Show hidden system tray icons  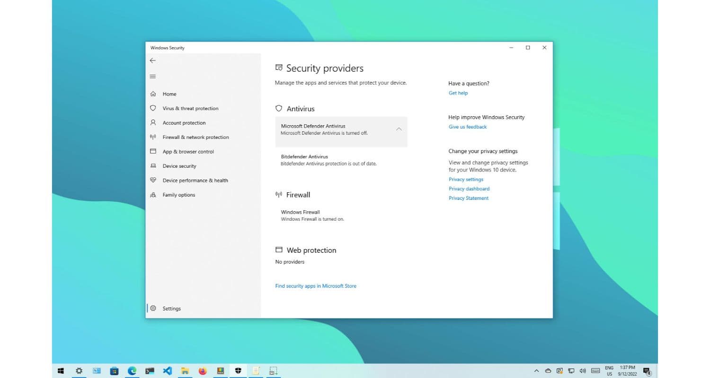click(536, 371)
